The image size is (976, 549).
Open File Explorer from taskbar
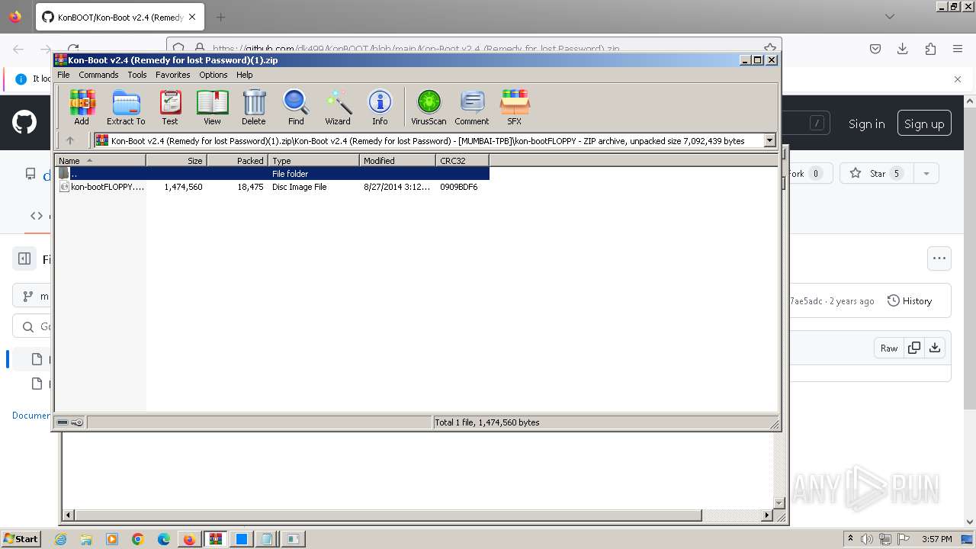click(86, 539)
